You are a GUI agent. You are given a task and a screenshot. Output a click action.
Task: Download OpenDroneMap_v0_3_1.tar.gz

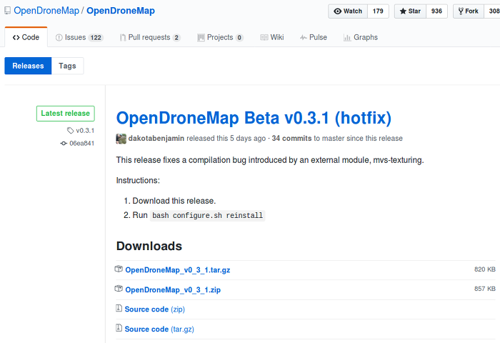(x=178, y=270)
